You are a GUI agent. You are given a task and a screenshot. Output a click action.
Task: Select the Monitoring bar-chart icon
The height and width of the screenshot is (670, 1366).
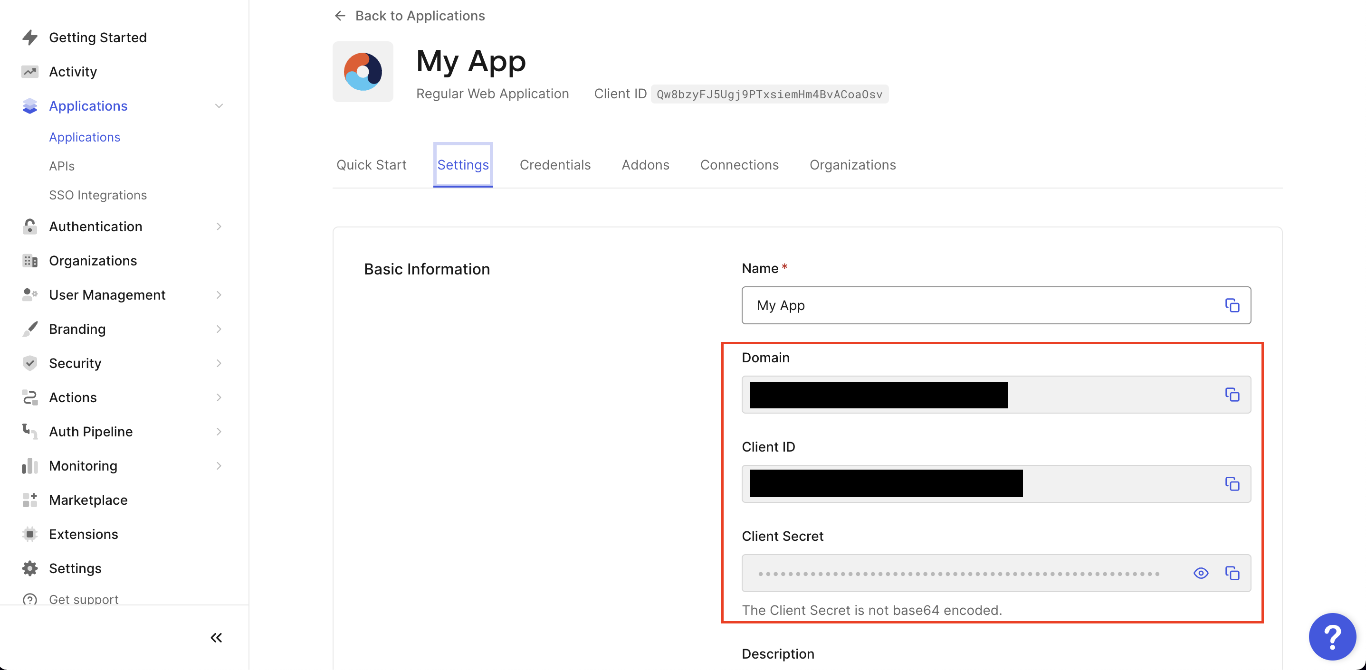pyautogui.click(x=29, y=466)
